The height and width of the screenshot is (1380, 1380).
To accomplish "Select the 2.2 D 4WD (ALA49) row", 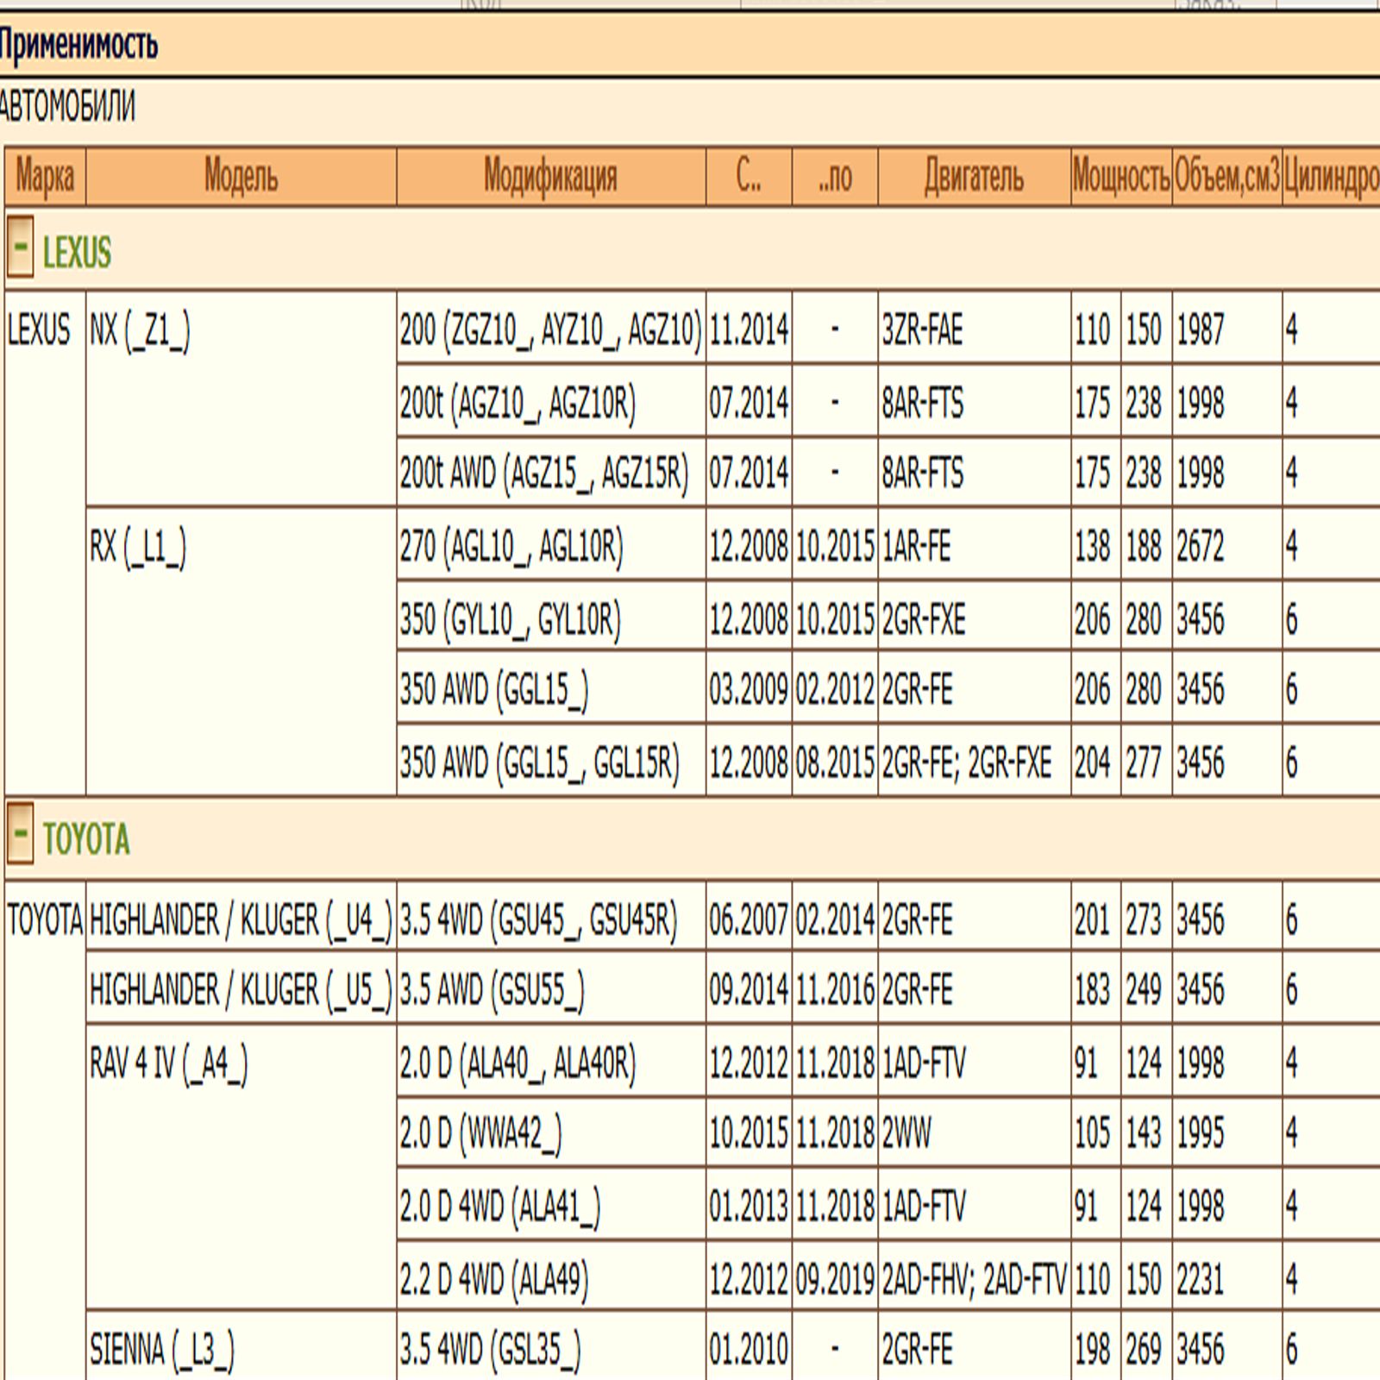I will pos(493,1279).
